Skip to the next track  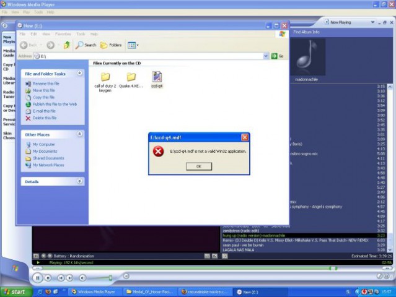(69, 278)
